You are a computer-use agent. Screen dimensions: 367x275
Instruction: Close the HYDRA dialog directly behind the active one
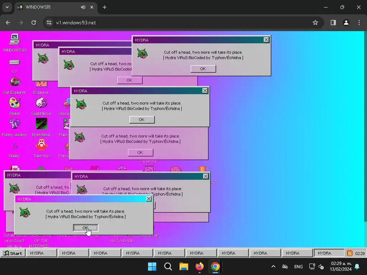(206, 176)
